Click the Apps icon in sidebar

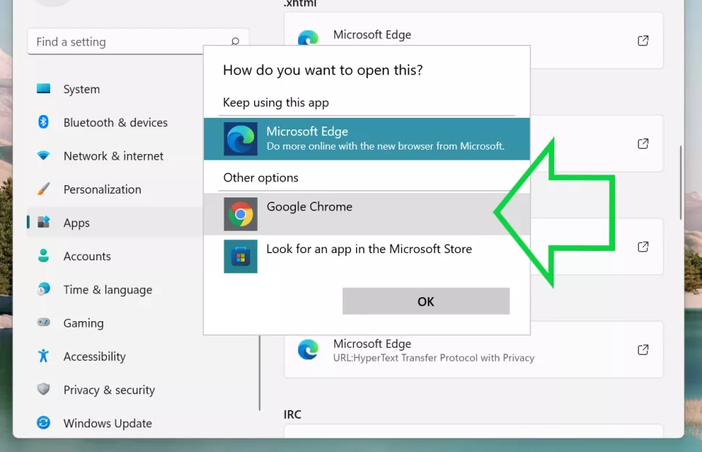pyautogui.click(x=43, y=222)
